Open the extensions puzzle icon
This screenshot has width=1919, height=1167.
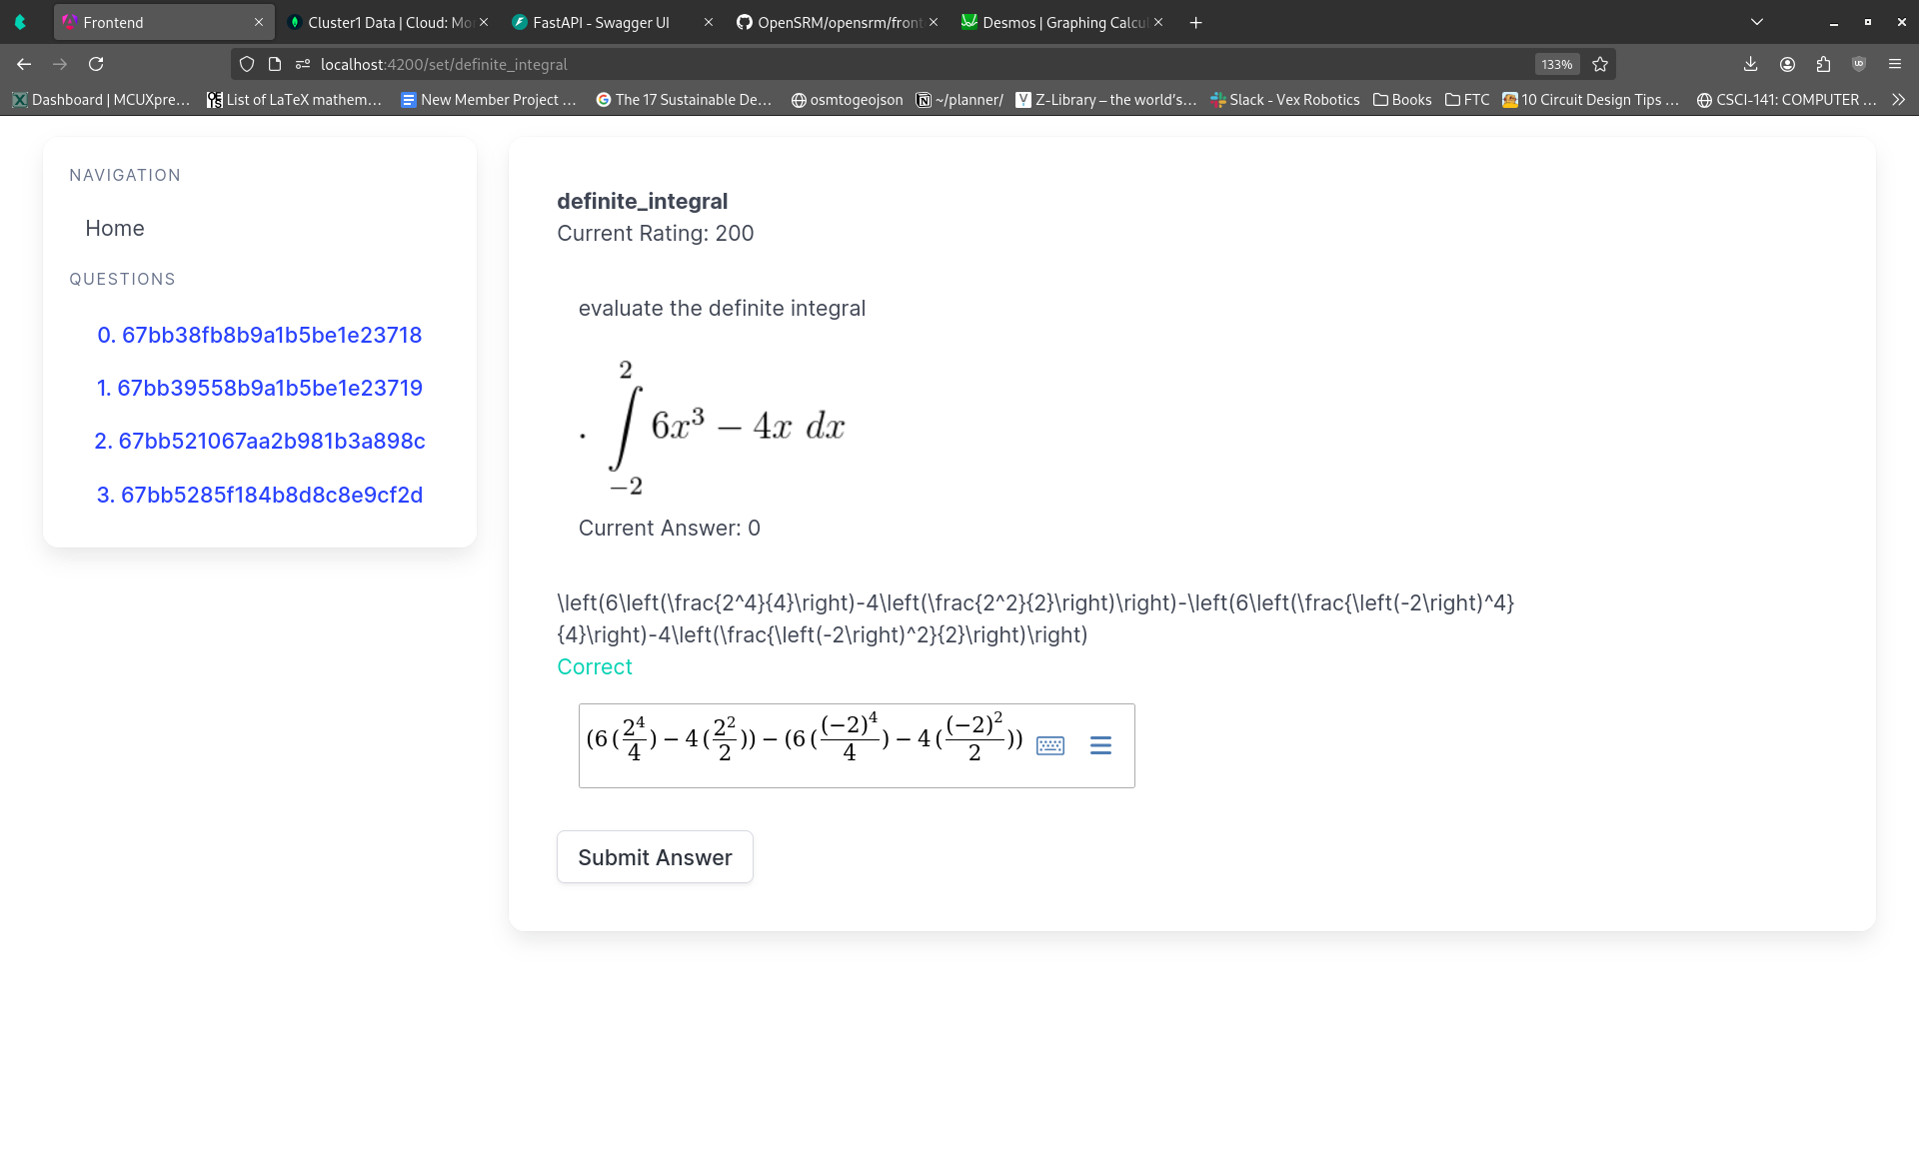click(x=1823, y=64)
